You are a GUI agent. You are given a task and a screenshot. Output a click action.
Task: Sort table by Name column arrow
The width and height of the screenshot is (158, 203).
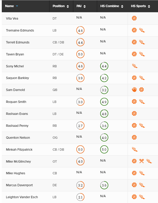click(x=17, y=6)
